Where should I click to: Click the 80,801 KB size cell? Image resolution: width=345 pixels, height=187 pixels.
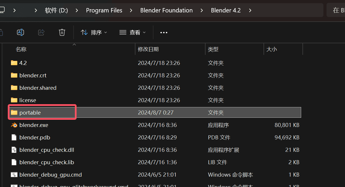tap(287, 125)
